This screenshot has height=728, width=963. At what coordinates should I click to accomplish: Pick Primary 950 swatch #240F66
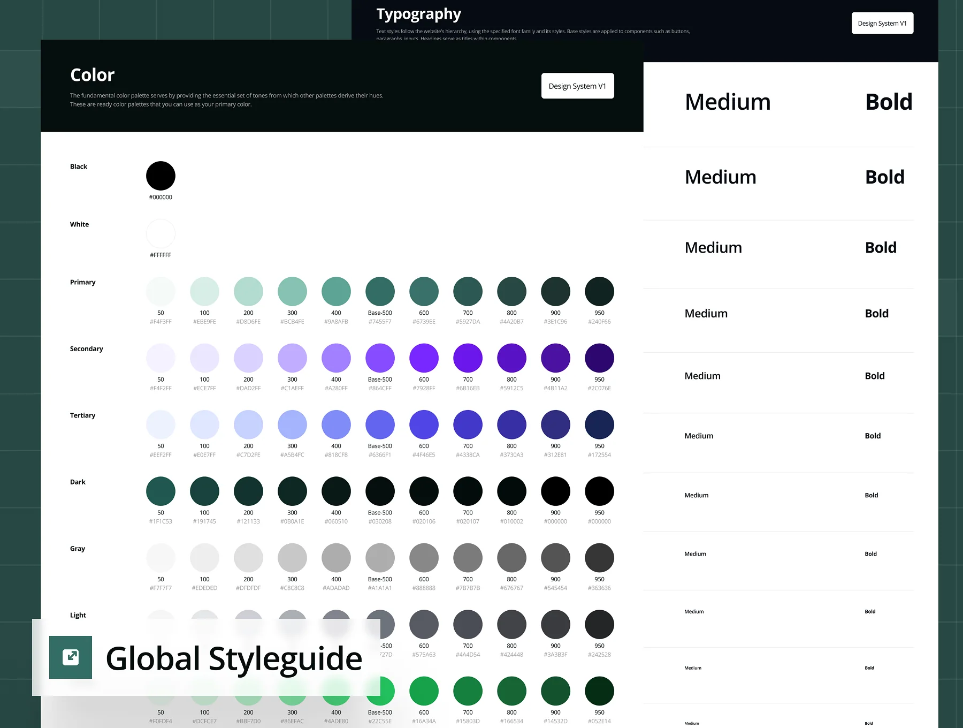[599, 291]
